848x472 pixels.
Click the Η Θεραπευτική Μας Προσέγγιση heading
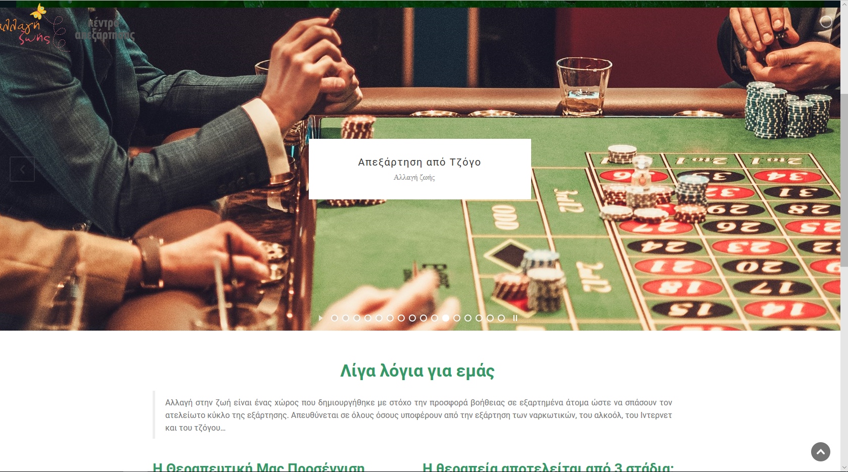pos(259,466)
